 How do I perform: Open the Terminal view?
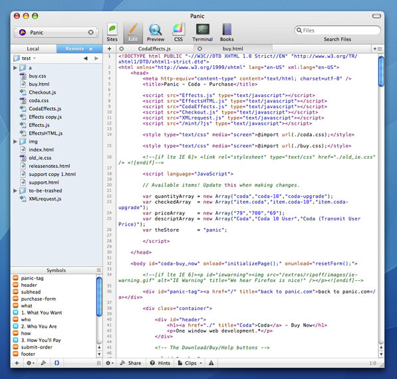tap(203, 33)
